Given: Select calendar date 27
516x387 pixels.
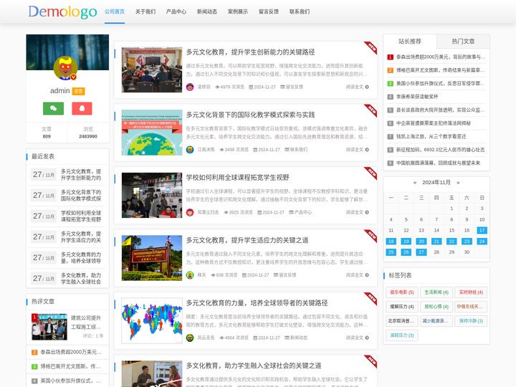Looking at the screenshot, I should [x=421, y=252].
